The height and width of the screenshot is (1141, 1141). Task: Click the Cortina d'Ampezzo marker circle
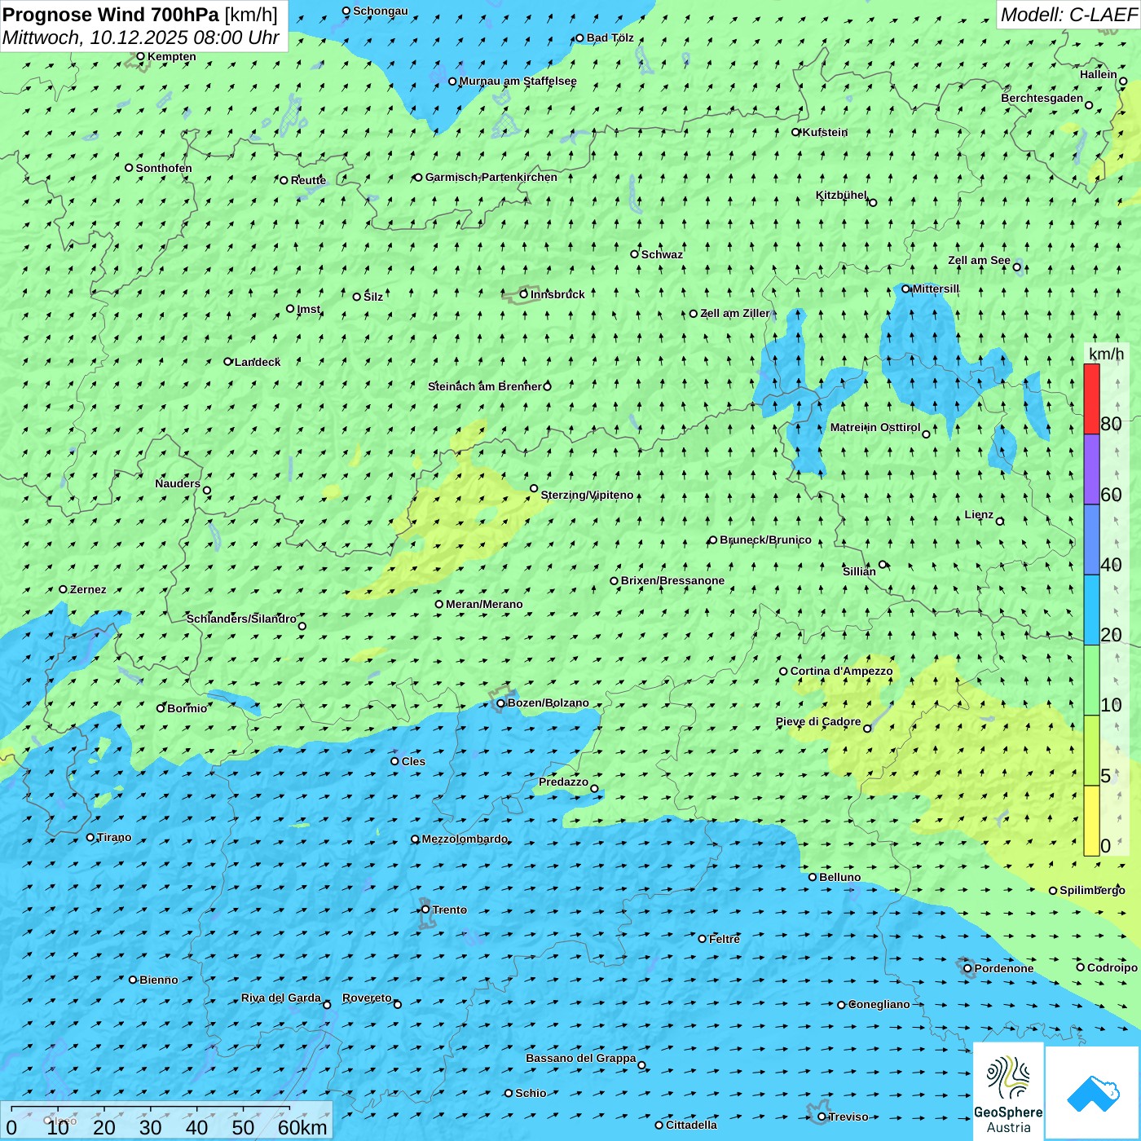click(x=783, y=672)
